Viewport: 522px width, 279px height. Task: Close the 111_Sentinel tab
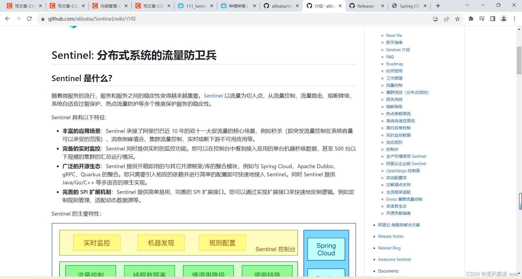(x=212, y=6)
